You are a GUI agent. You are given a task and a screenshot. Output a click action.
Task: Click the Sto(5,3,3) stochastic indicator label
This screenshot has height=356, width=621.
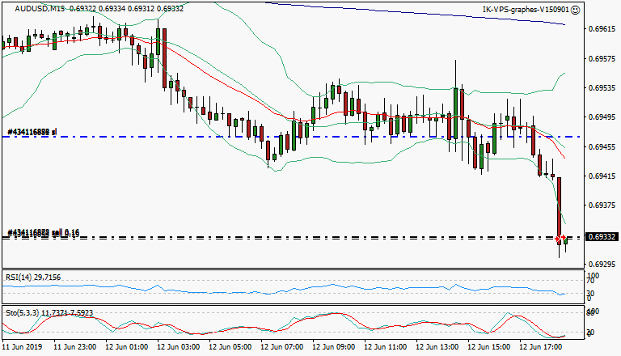[x=49, y=313]
